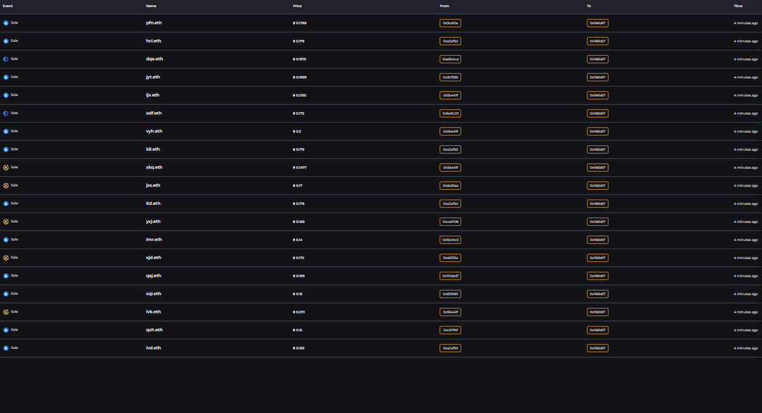Open the pfn.eth domain name
Image resolution: width=762 pixels, height=413 pixels.
click(153, 23)
